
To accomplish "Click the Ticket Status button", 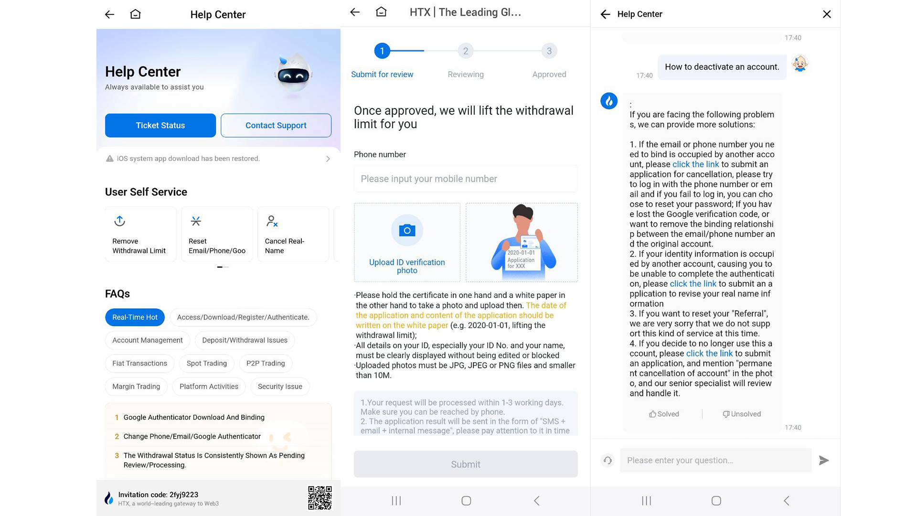I will point(160,125).
